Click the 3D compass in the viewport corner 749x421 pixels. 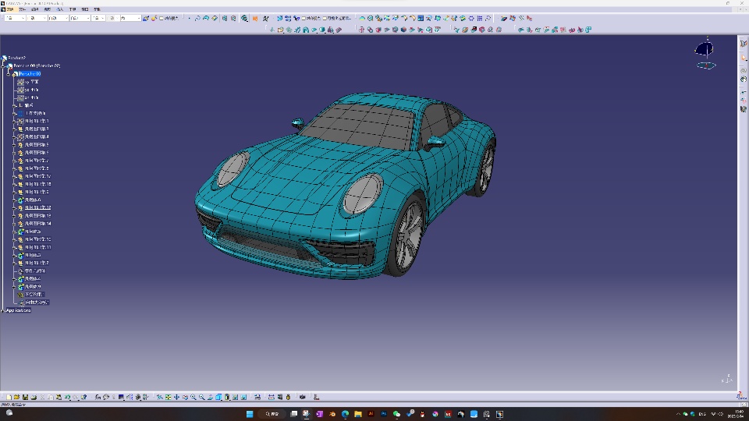(x=705, y=54)
